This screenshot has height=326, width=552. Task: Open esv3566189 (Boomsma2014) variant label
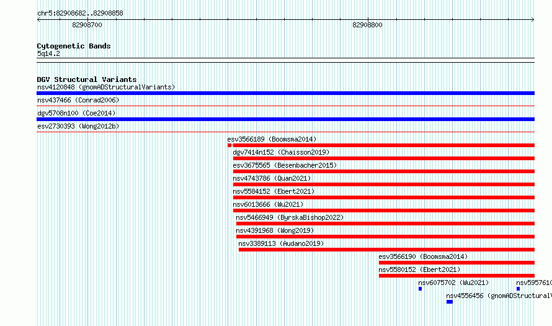(x=272, y=139)
